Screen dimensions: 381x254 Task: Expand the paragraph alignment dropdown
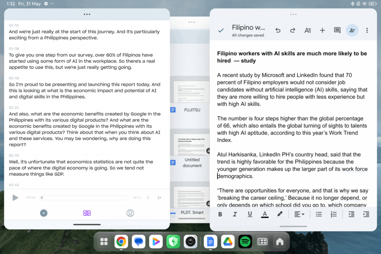tap(299, 214)
